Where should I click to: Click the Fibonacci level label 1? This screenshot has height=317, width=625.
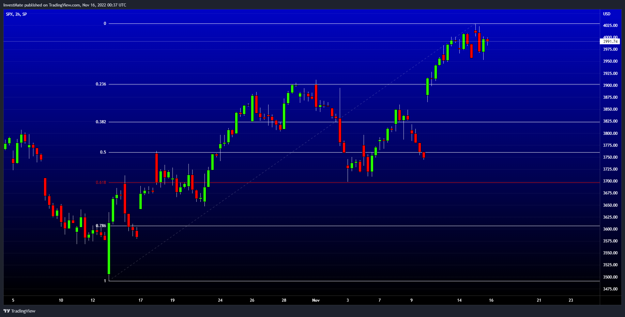(105, 281)
